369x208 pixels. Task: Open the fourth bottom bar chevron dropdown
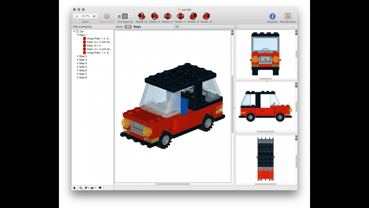93,188
